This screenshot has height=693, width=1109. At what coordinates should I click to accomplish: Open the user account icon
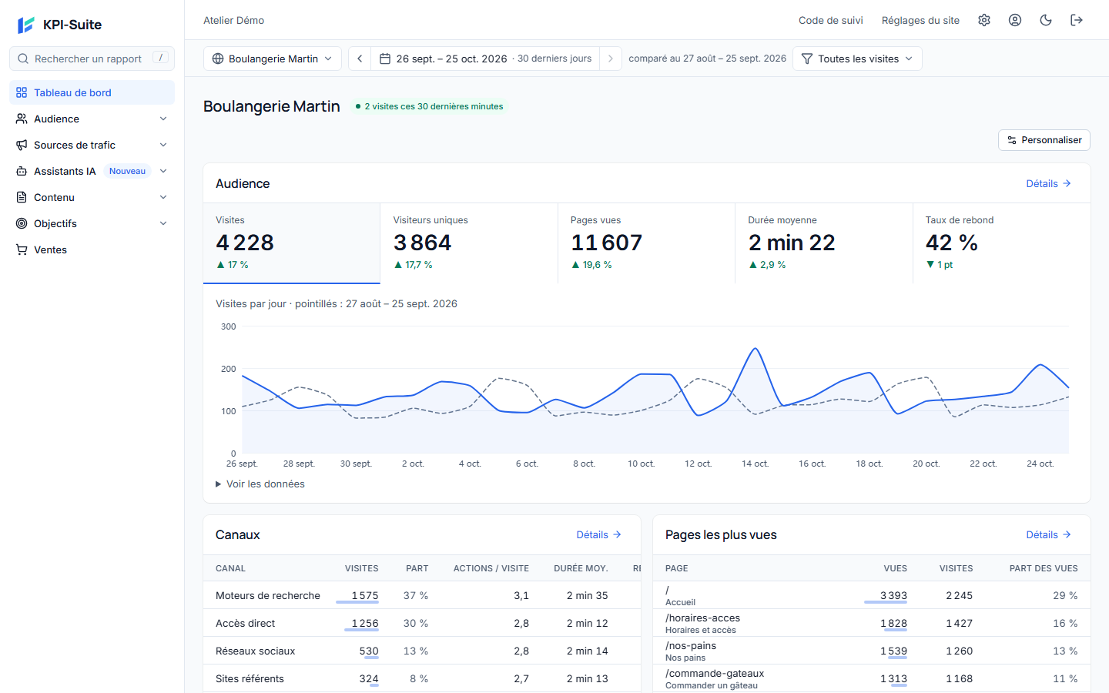tap(1015, 20)
